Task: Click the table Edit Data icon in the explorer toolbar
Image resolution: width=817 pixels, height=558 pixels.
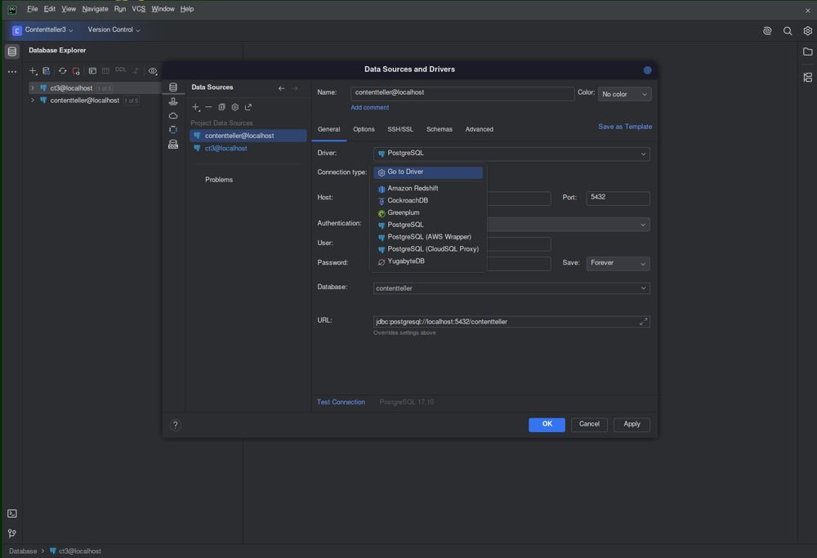Action: [105, 71]
